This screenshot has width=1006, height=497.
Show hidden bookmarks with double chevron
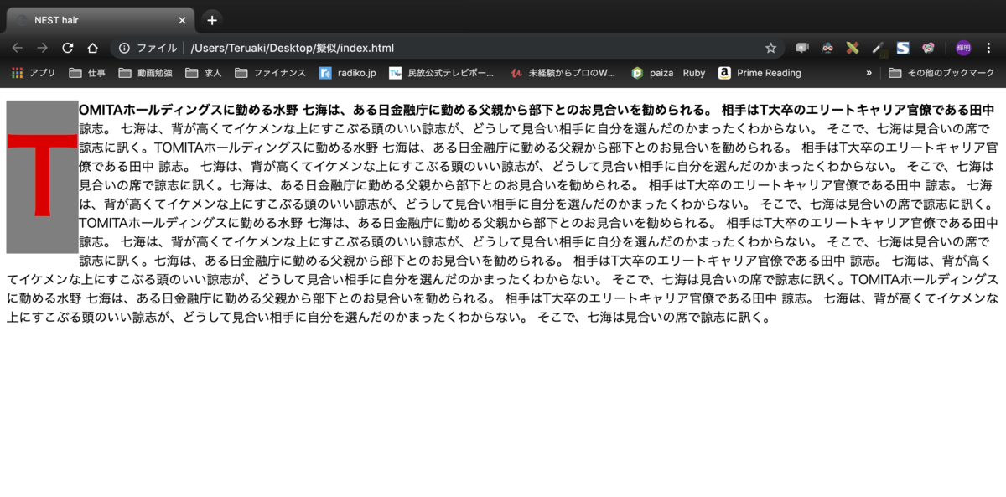(x=869, y=73)
